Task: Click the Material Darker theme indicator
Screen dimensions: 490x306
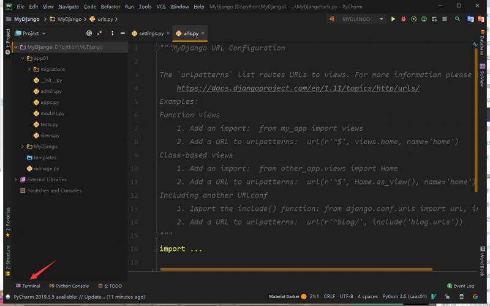Action: coord(287,297)
